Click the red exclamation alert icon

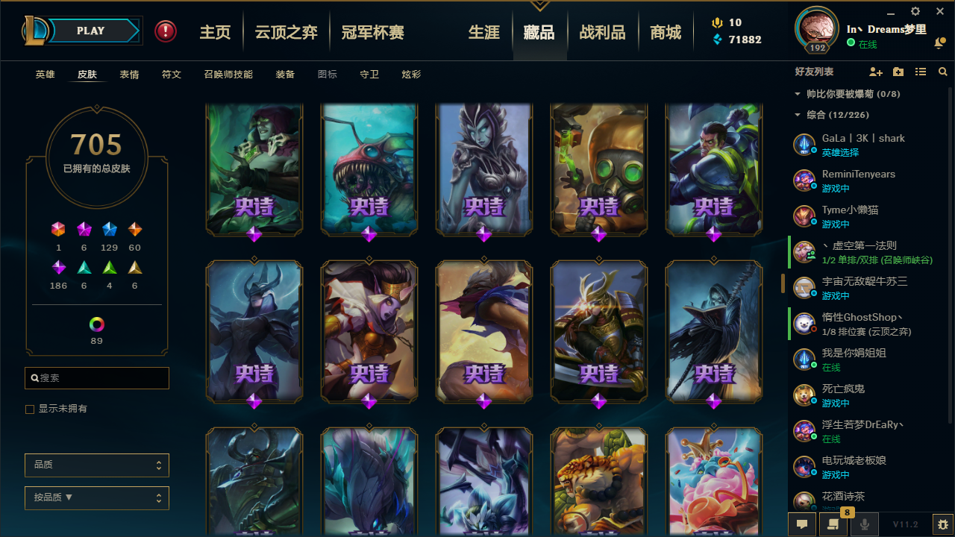pos(166,31)
